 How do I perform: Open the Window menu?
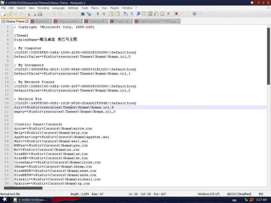127,8
